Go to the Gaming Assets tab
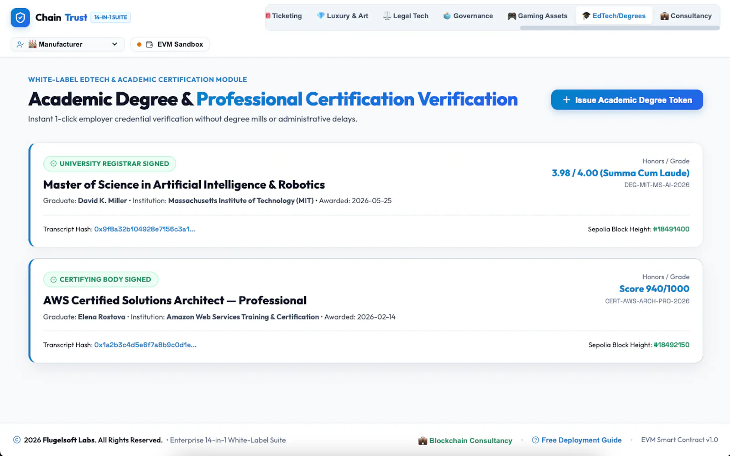The image size is (730, 456). point(537,16)
